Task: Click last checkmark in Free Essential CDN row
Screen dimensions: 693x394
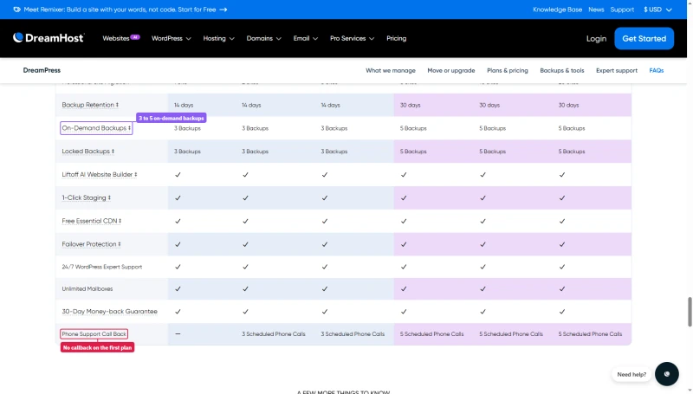Action: tap(561, 221)
